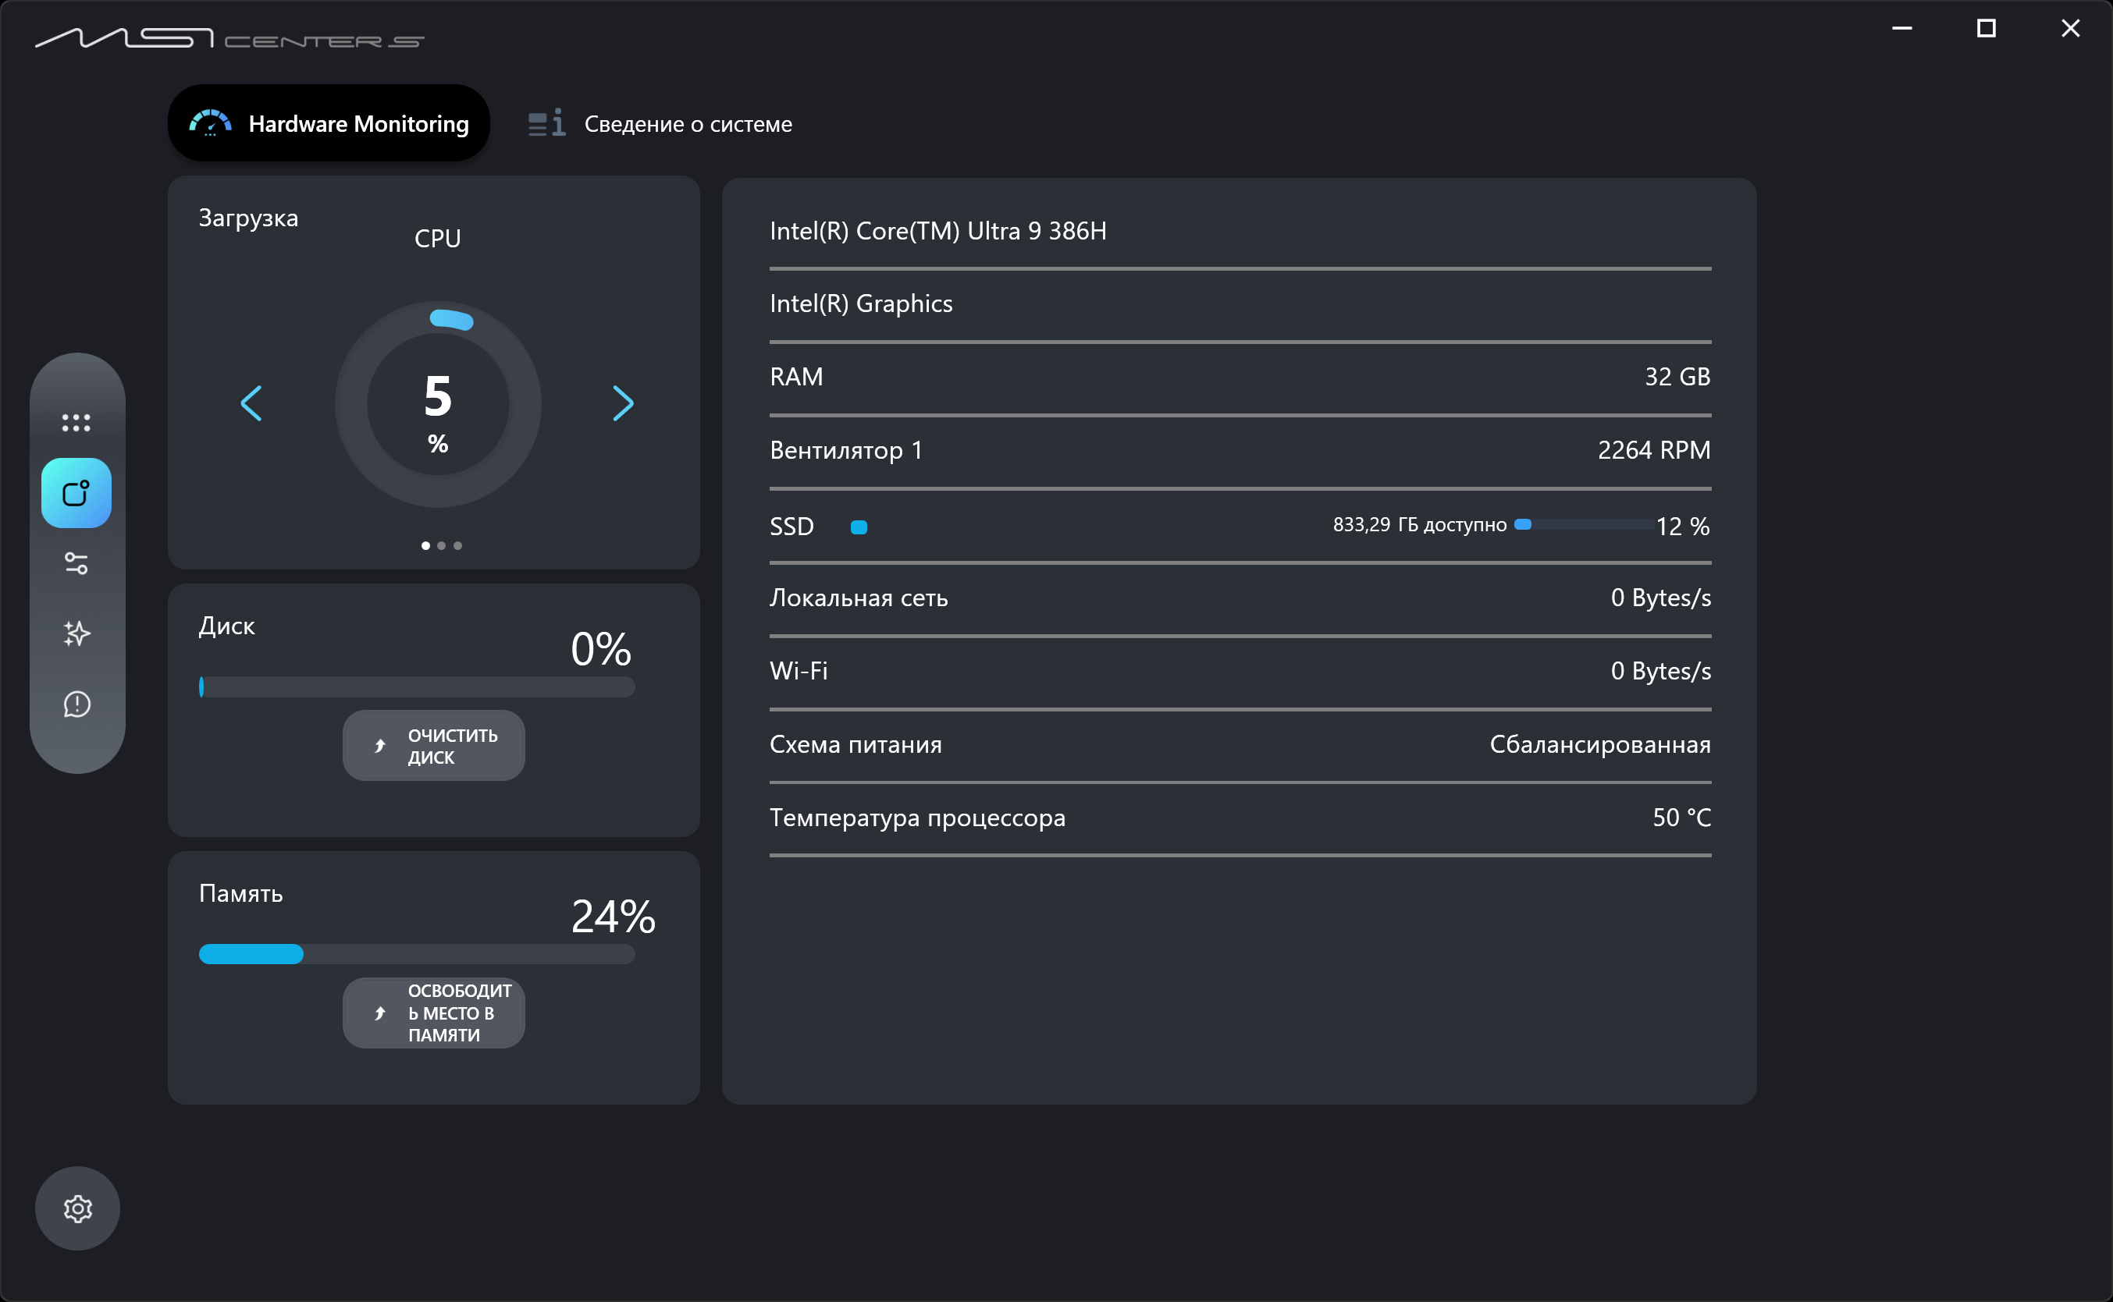Open the exclamation support sidebar icon
The width and height of the screenshot is (2113, 1302).
(x=76, y=704)
